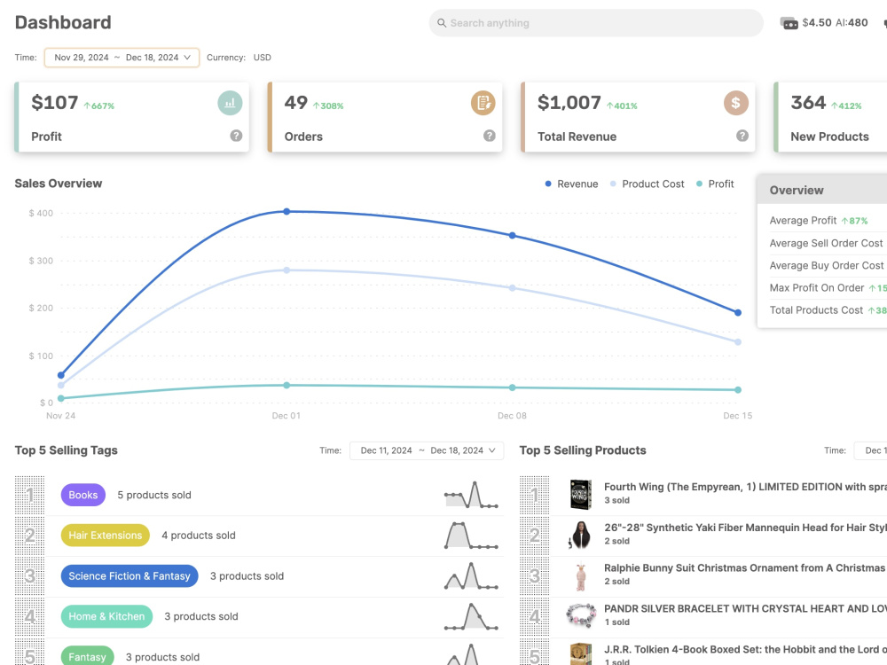Viewport: 887px width, 665px height.
Task: Select the Home & Kitchen tag pill
Action: point(107,616)
